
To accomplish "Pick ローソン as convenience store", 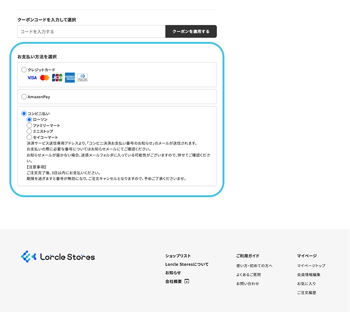I will click(29, 120).
